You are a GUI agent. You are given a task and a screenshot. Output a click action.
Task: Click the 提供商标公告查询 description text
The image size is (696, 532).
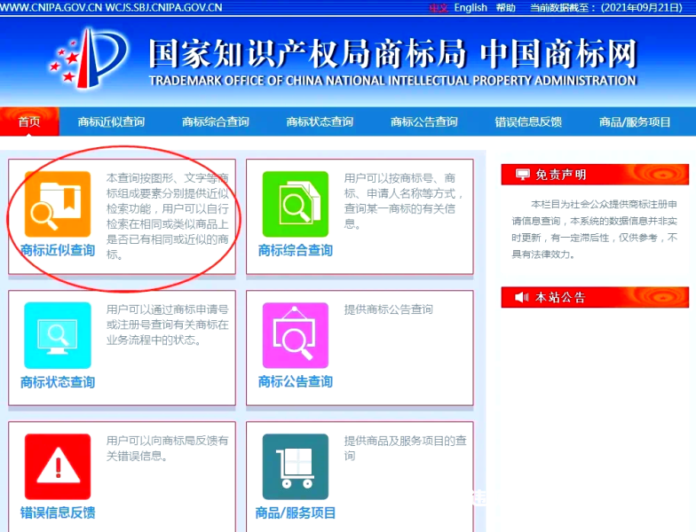click(389, 309)
